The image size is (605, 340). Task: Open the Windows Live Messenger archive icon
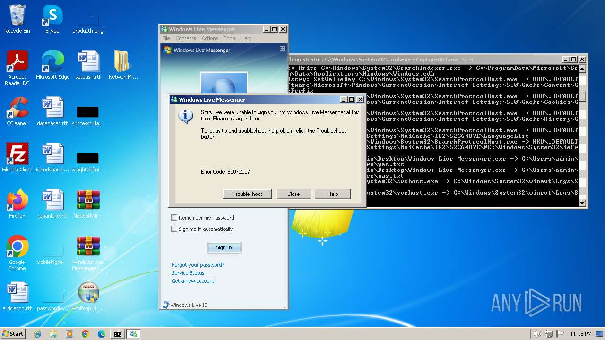coord(88,253)
